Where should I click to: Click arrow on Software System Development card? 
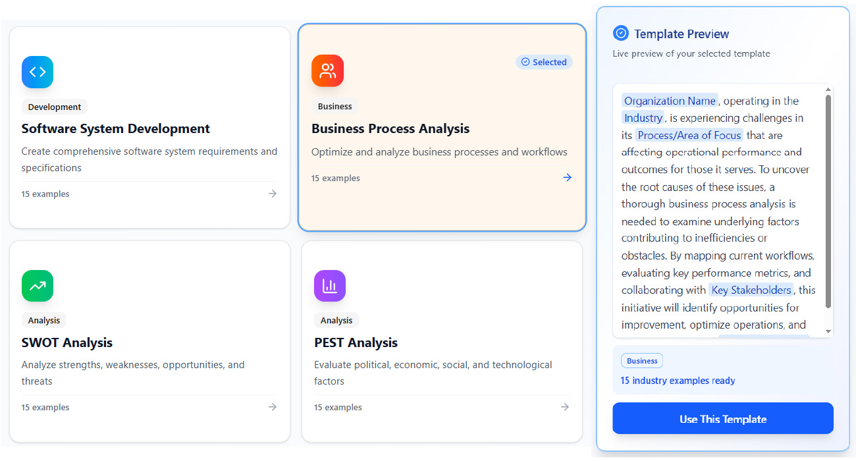coord(273,194)
